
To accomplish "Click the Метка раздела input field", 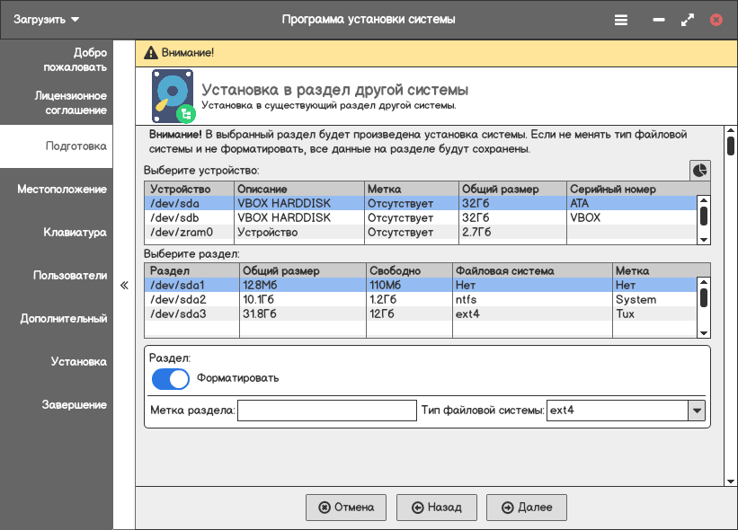I will click(x=327, y=411).
